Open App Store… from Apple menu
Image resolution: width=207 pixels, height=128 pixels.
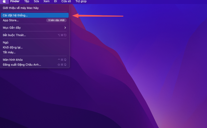click(34, 20)
